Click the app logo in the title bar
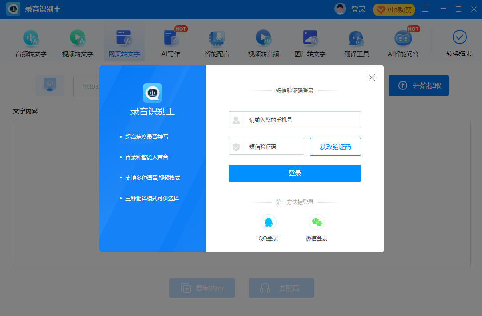The width and height of the screenshot is (482, 316). [13, 9]
